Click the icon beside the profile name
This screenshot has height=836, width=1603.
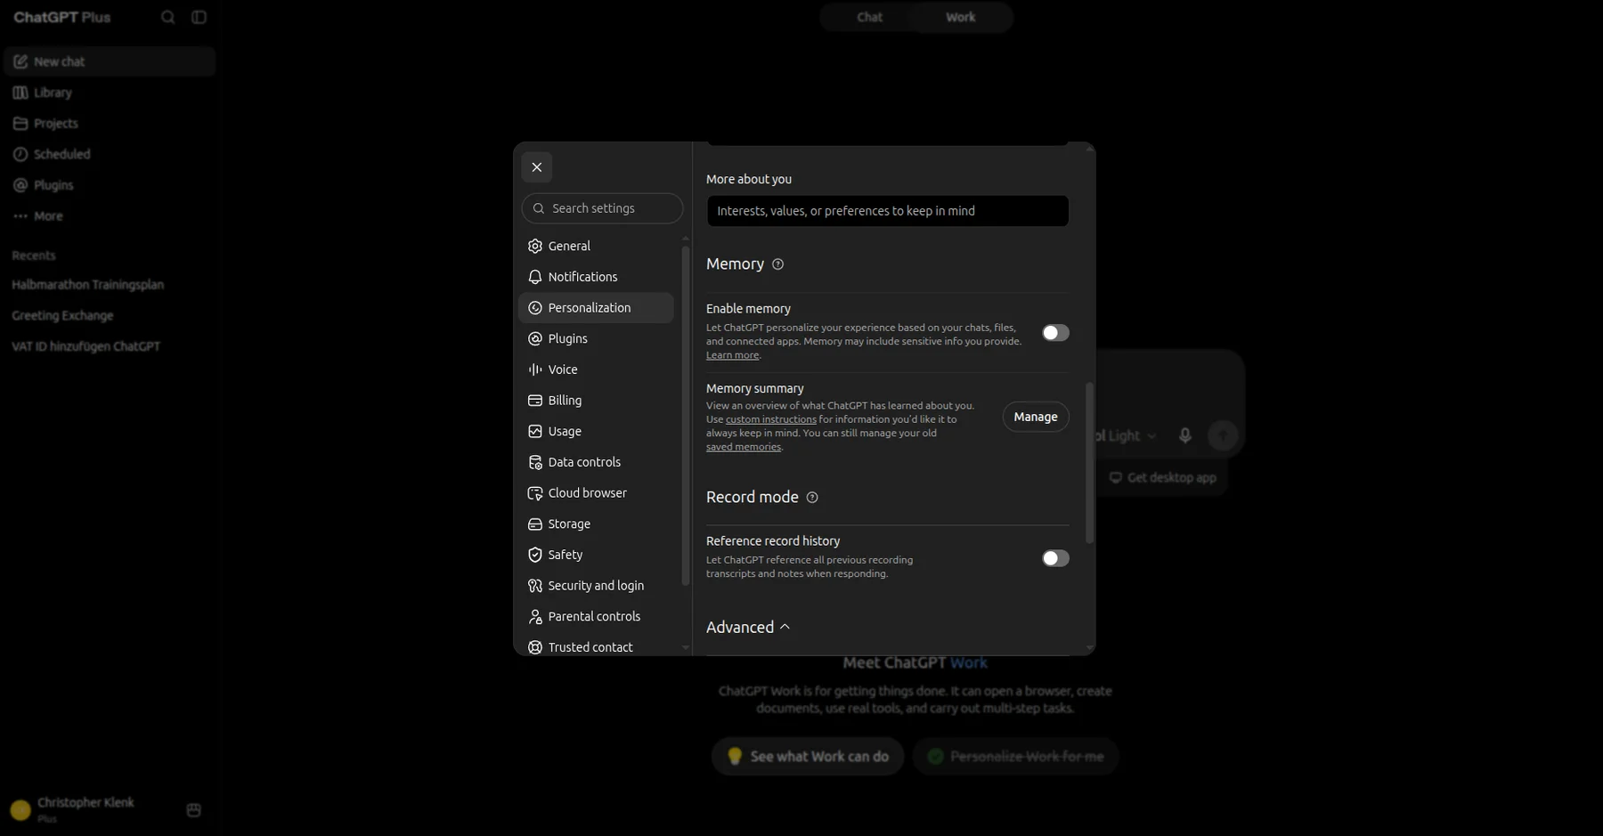tap(193, 810)
